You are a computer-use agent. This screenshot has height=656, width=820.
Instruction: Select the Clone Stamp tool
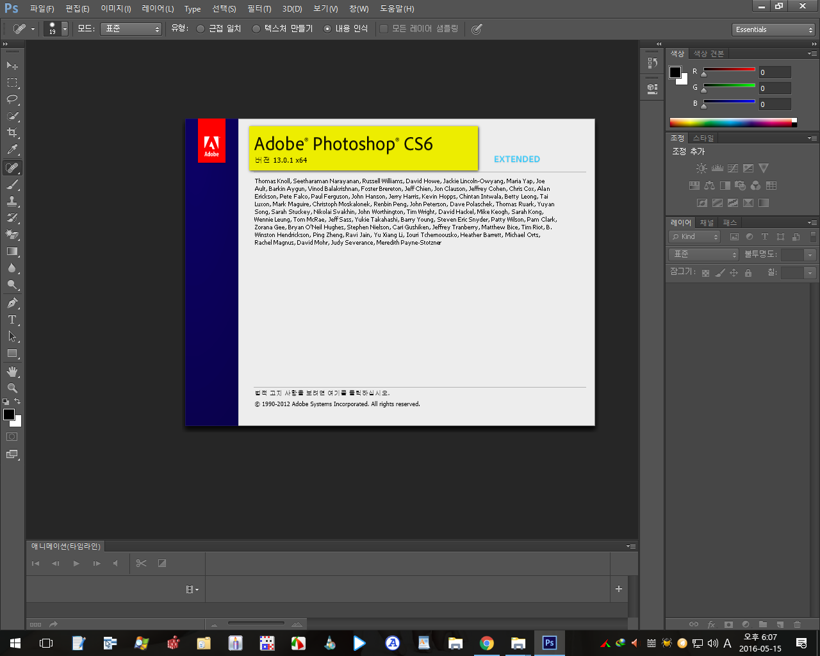12,201
